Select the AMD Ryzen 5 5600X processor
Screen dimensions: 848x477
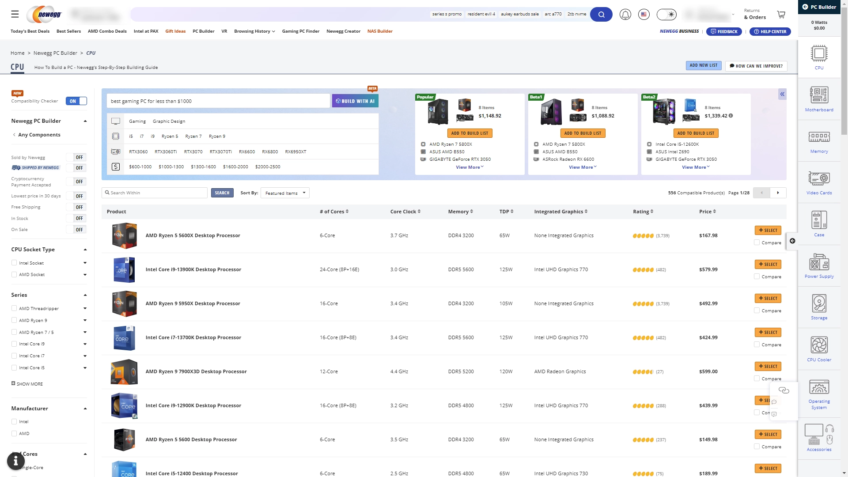point(768,231)
